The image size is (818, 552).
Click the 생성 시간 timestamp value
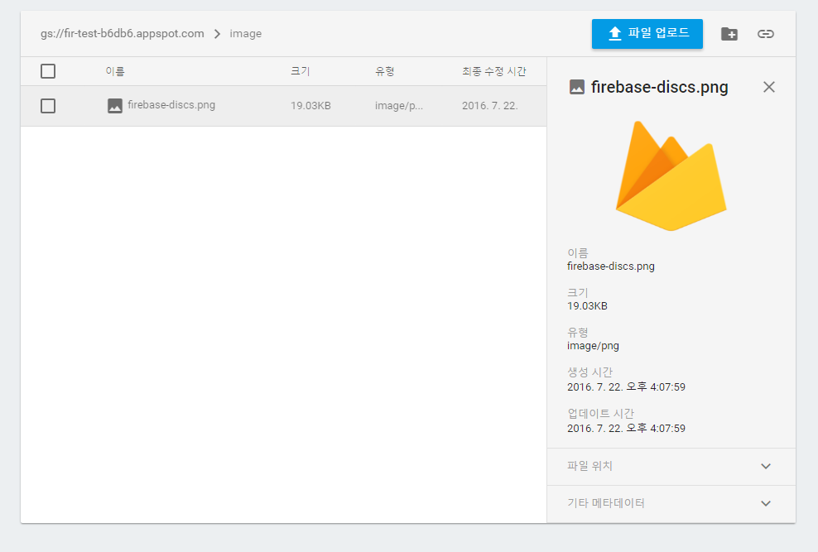coord(626,386)
